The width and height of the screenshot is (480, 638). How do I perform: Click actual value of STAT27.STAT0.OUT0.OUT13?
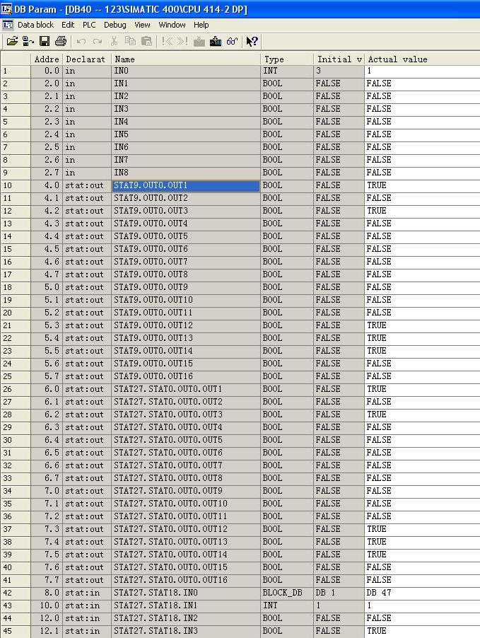[x=422, y=542]
